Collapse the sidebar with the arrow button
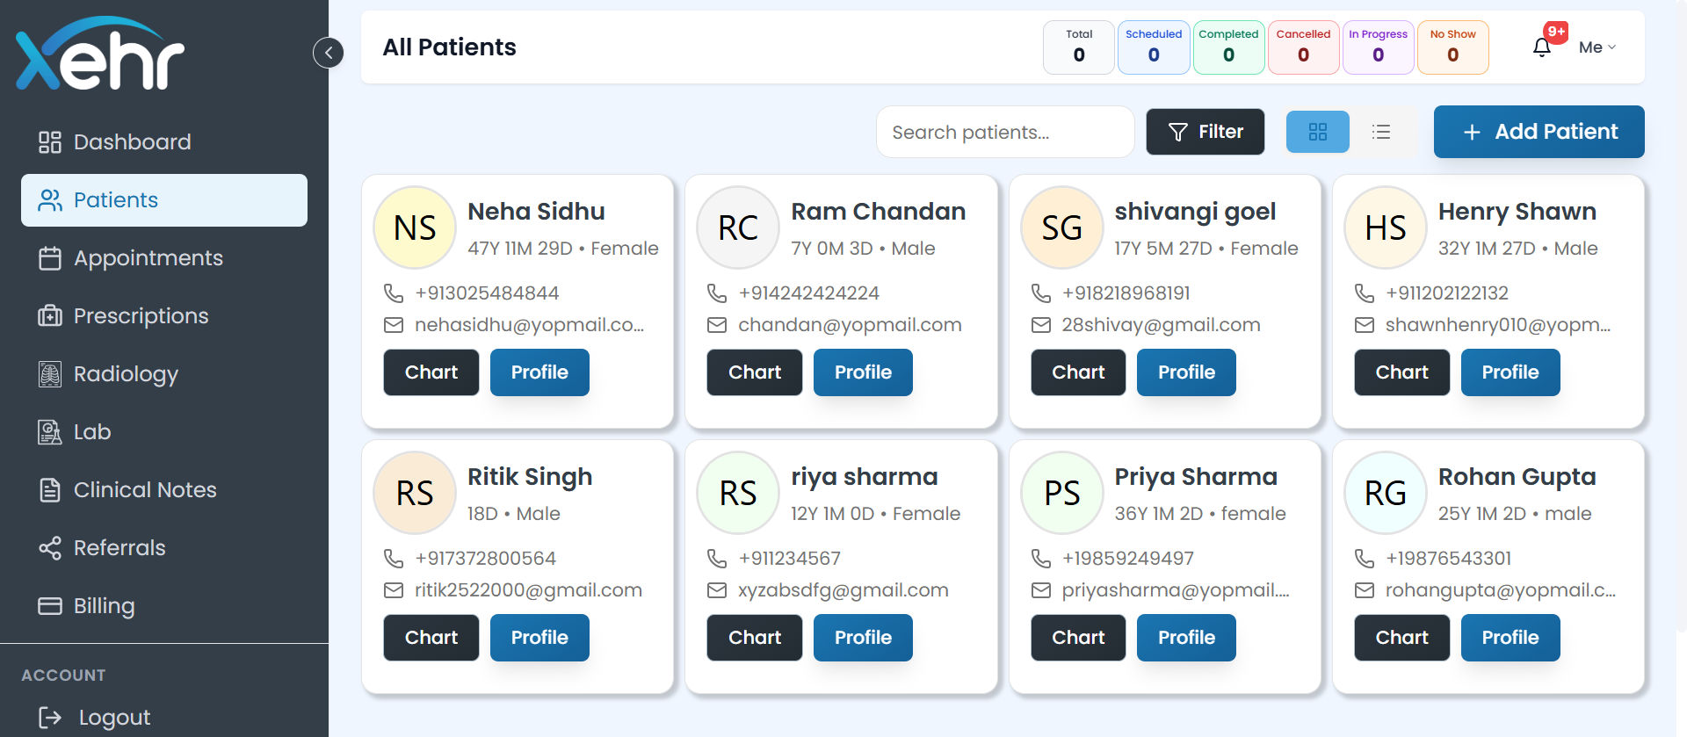Viewport: 1687px width, 737px height. [x=328, y=53]
